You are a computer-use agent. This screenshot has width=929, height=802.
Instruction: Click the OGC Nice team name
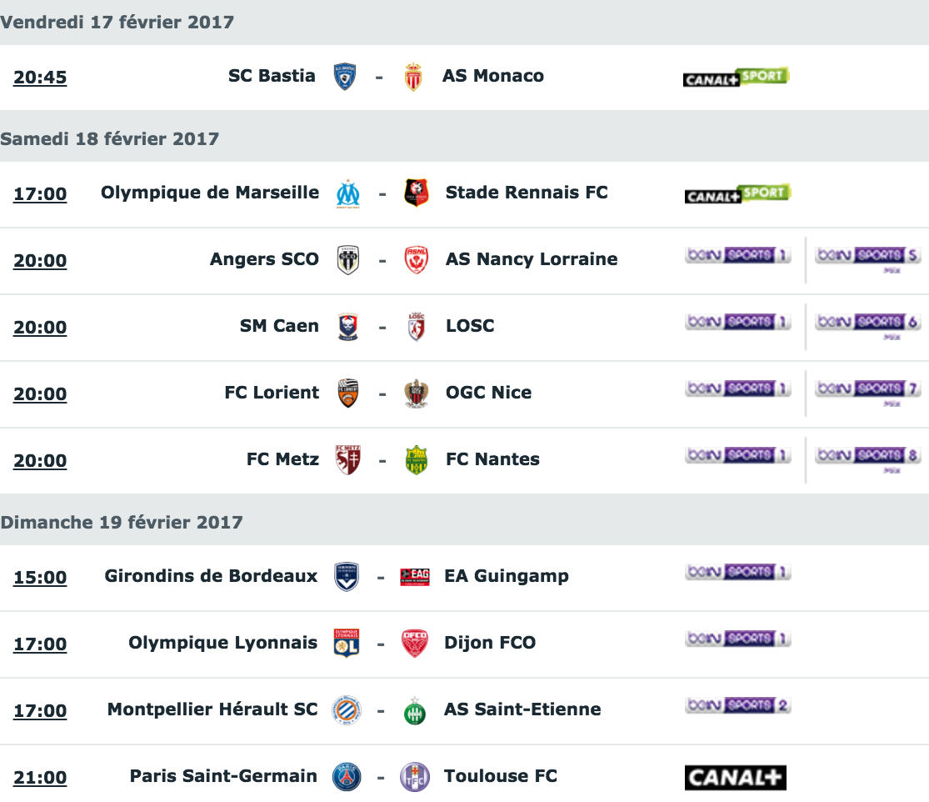[489, 393]
